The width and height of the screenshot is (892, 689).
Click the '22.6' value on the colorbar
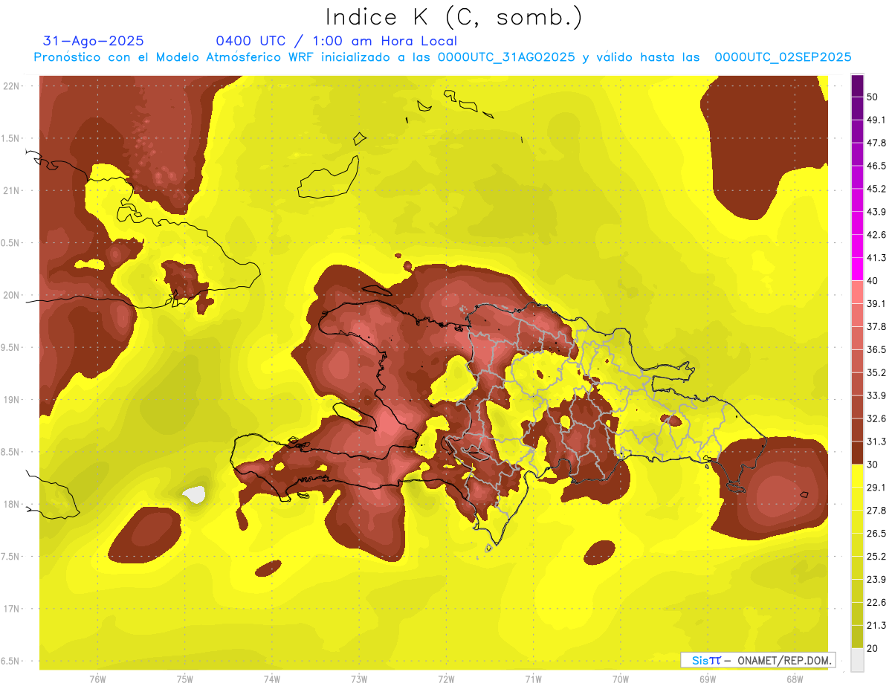click(876, 603)
